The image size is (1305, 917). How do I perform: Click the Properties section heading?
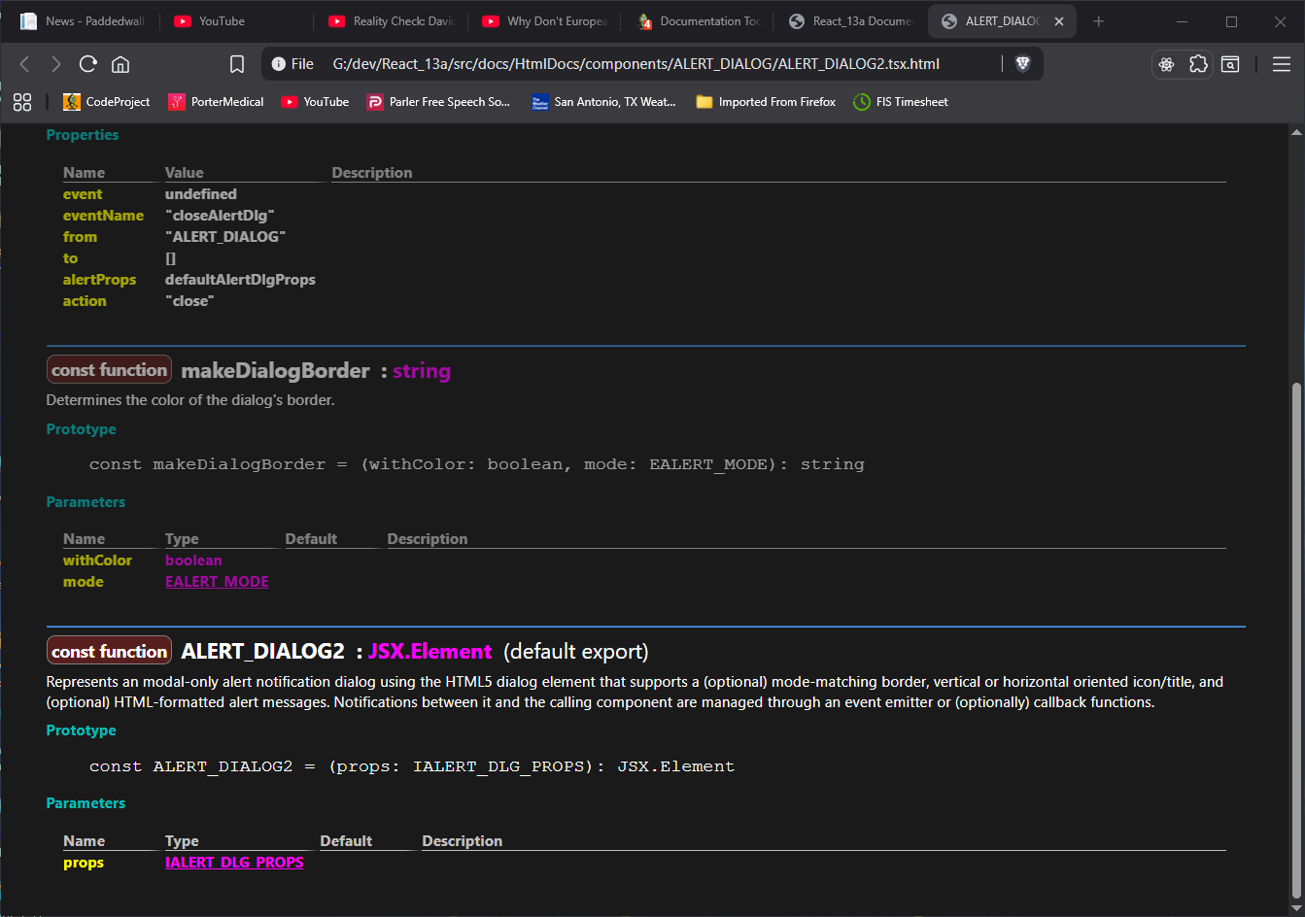tap(83, 135)
